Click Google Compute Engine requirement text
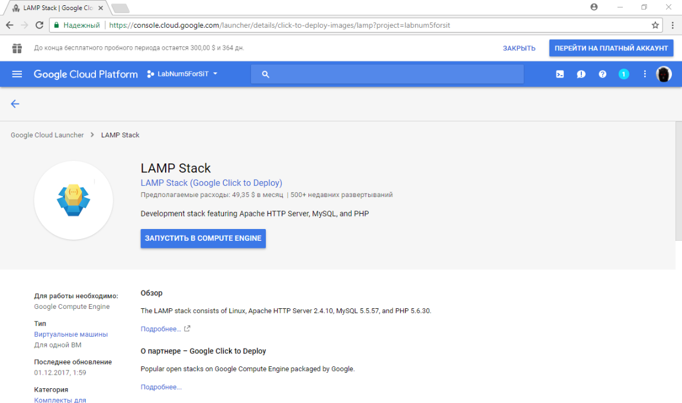The image size is (682, 403). click(72, 307)
